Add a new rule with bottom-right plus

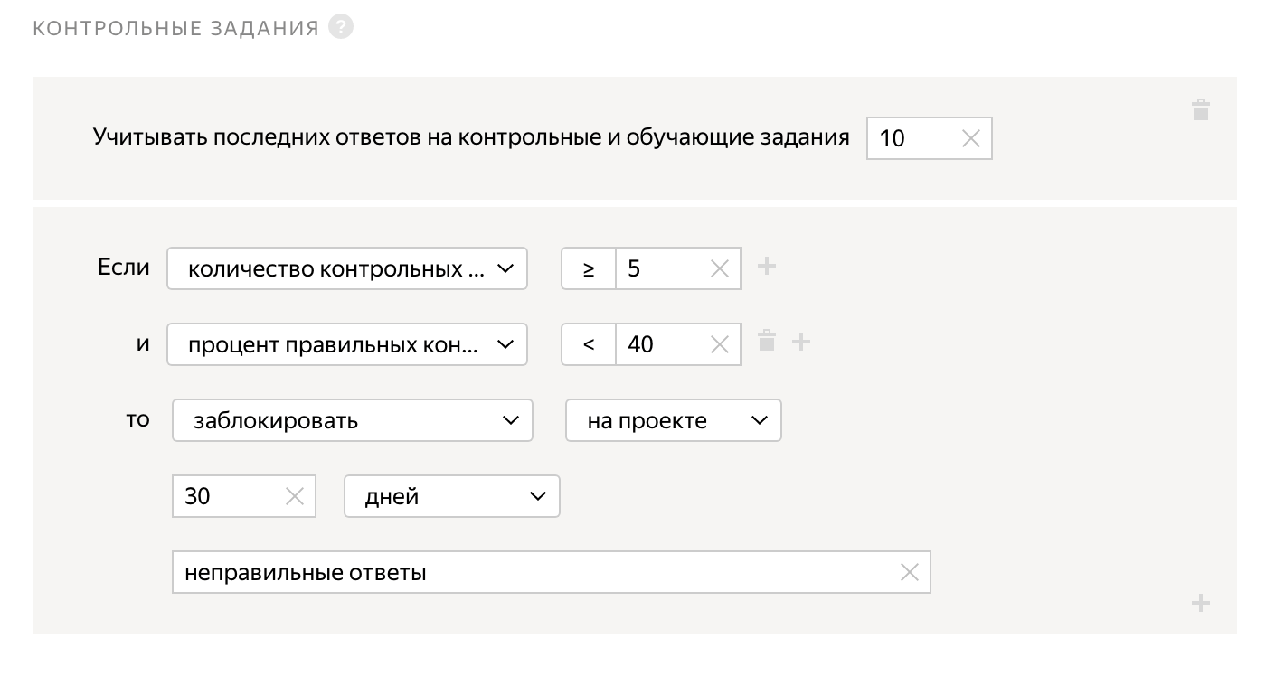click(1201, 603)
